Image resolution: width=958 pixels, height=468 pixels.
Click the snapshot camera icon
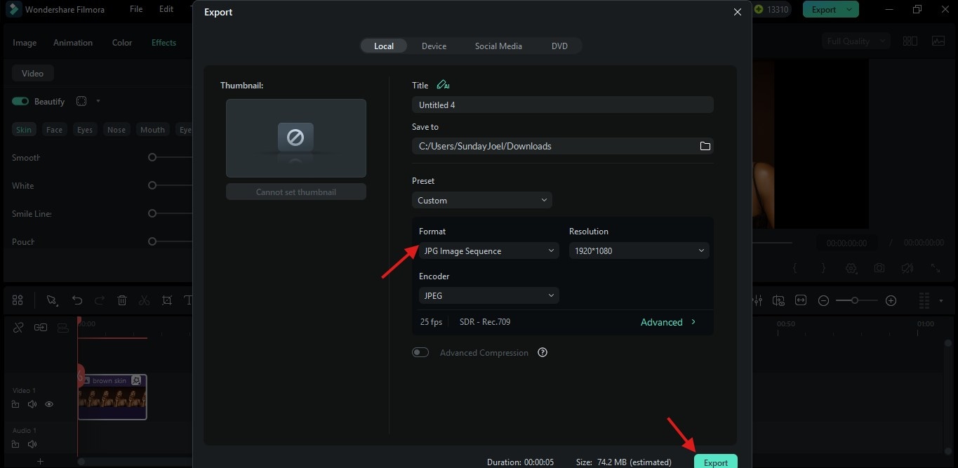click(x=879, y=268)
